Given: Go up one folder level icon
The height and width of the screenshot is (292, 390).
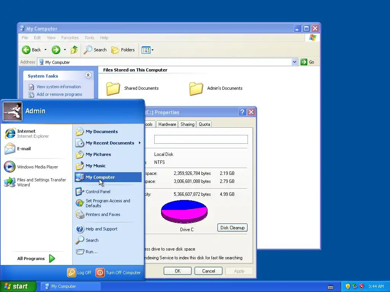Looking at the screenshot, I should tap(74, 50).
